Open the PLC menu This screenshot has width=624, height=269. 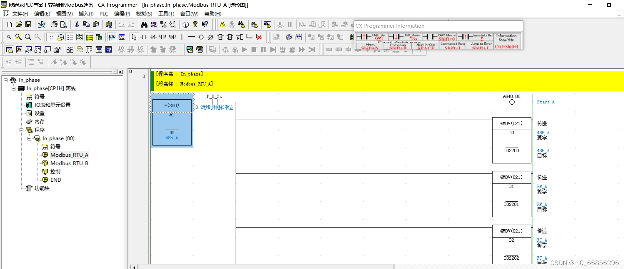pos(104,14)
